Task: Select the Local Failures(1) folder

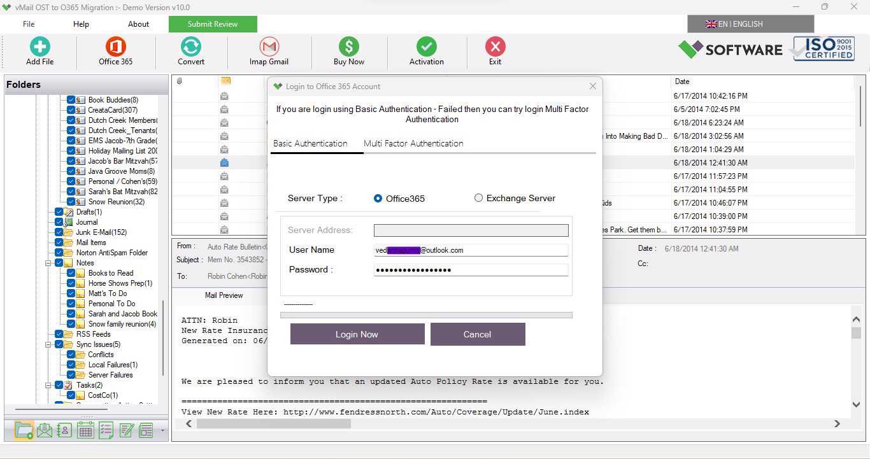Action: (113, 365)
